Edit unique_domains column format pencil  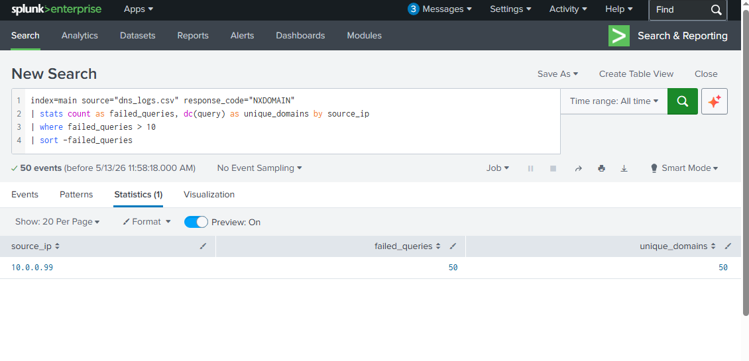pos(728,246)
